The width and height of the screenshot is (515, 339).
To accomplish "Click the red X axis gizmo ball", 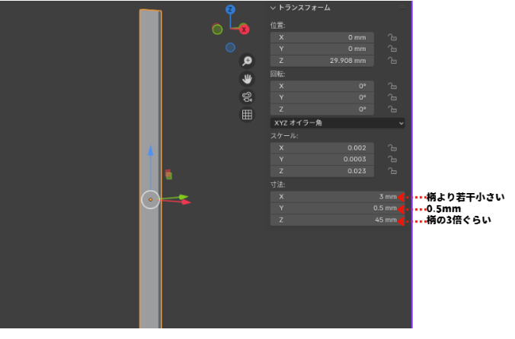I will [x=244, y=30].
